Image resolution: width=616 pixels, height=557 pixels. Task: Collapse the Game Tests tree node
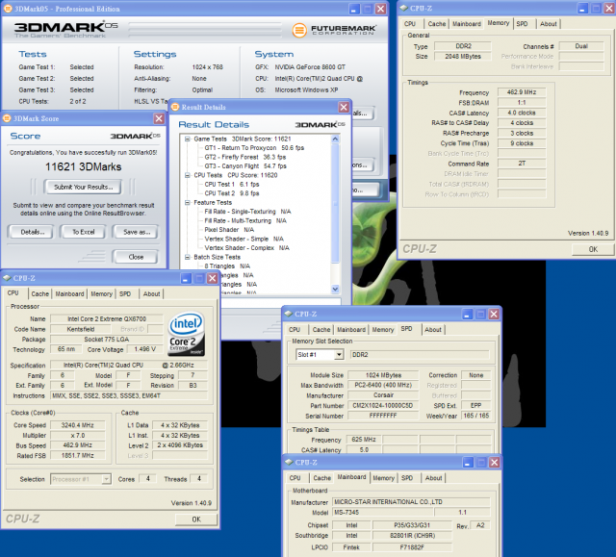[x=188, y=139]
